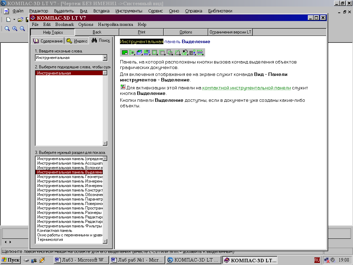The width and height of the screenshot is (353, 265).
Task: Click the rotate-arrows icon in the Выделение panel image
Action: tap(185, 52)
